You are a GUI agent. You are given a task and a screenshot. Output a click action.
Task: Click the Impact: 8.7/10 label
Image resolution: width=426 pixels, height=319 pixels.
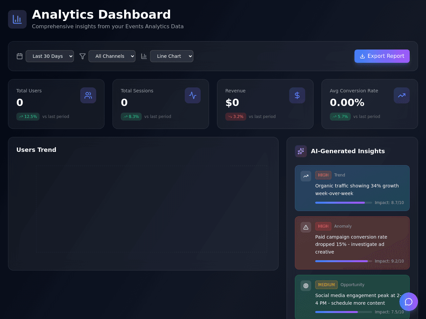click(x=389, y=203)
